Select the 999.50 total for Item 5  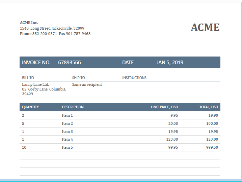point(212,147)
